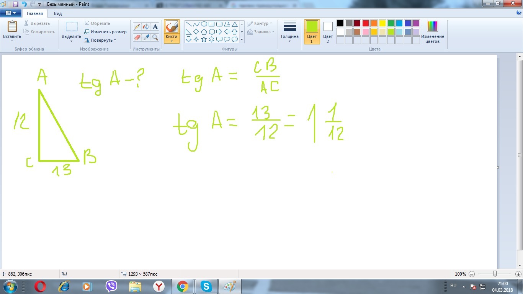Choose the Left arrow shape
The height and width of the screenshot is (294, 523).
[227, 32]
